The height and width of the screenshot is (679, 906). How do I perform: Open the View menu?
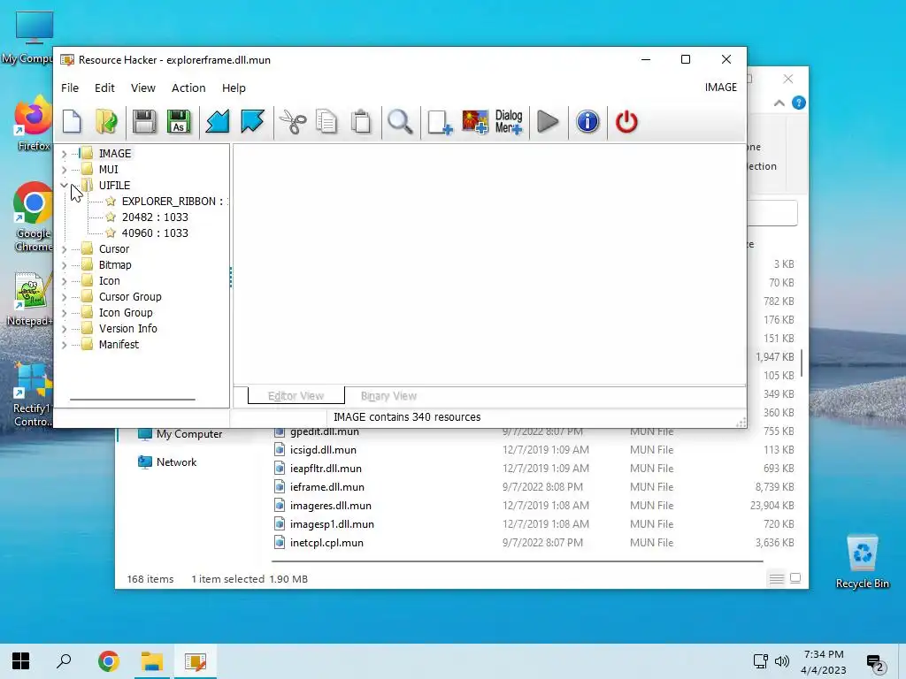click(142, 88)
